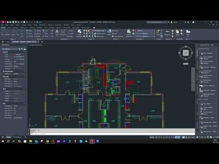This screenshot has width=219, height=164.
Task: Choose the Move tool in the Modify panel
Action: [29, 31]
